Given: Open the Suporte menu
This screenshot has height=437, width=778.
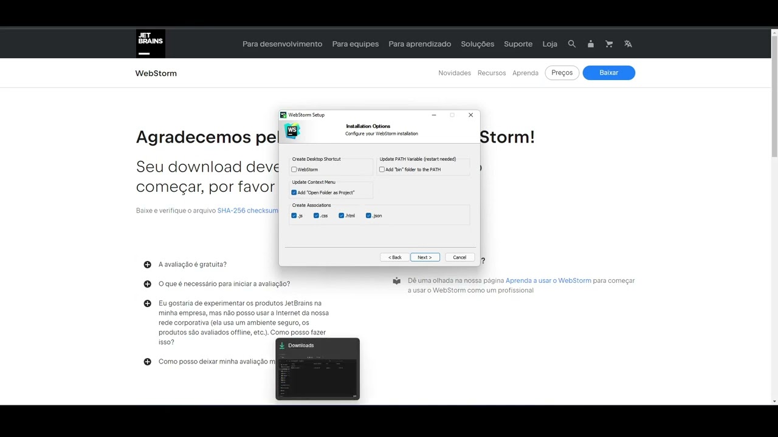Looking at the screenshot, I should pyautogui.click(x=518, y=44).
